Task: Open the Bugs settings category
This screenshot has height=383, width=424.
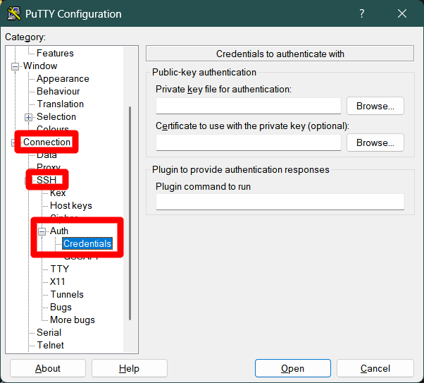Action: click(61, 307)
